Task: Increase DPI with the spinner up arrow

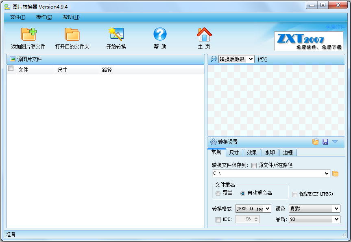Action: point(256,217)
